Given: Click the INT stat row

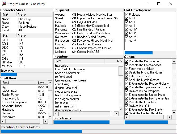Looking at the screenshot, I should click(26, 51).
